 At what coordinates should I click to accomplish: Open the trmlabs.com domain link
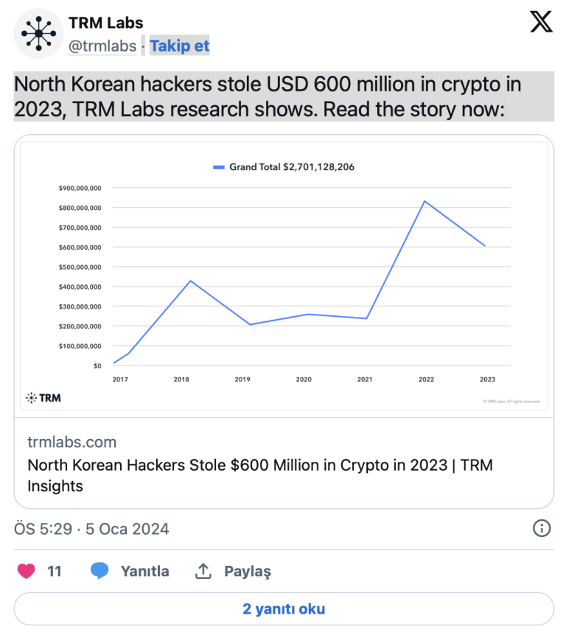coord(71,442)
